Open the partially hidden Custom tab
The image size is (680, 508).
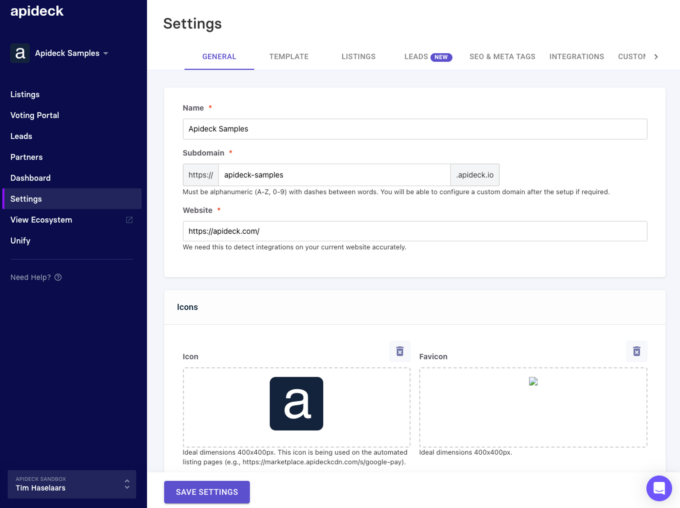click(632, 56)
